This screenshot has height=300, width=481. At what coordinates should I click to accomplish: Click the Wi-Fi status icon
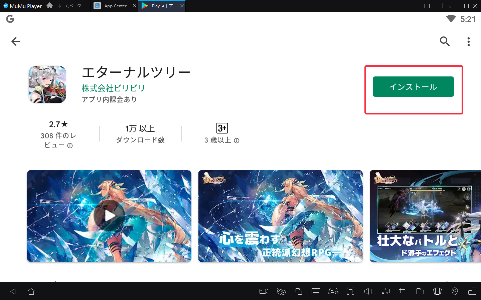(451, 19)
